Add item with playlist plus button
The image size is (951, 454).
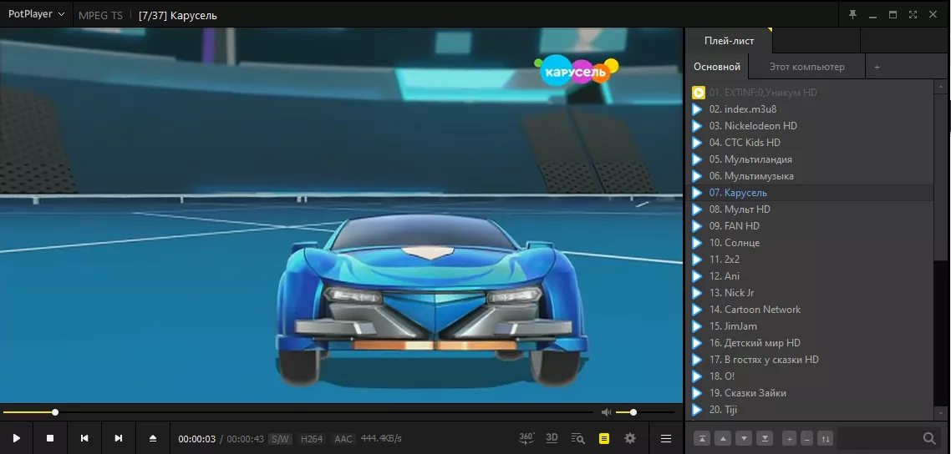(789, 438)
